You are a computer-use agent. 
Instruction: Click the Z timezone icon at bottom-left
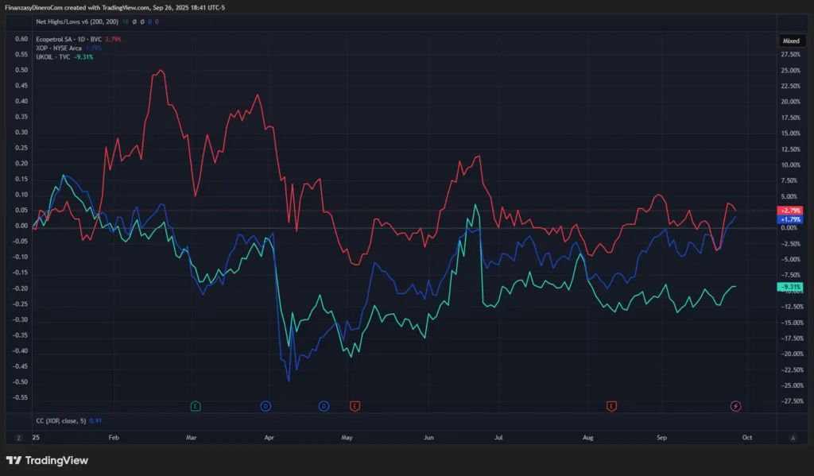(18, 437)
